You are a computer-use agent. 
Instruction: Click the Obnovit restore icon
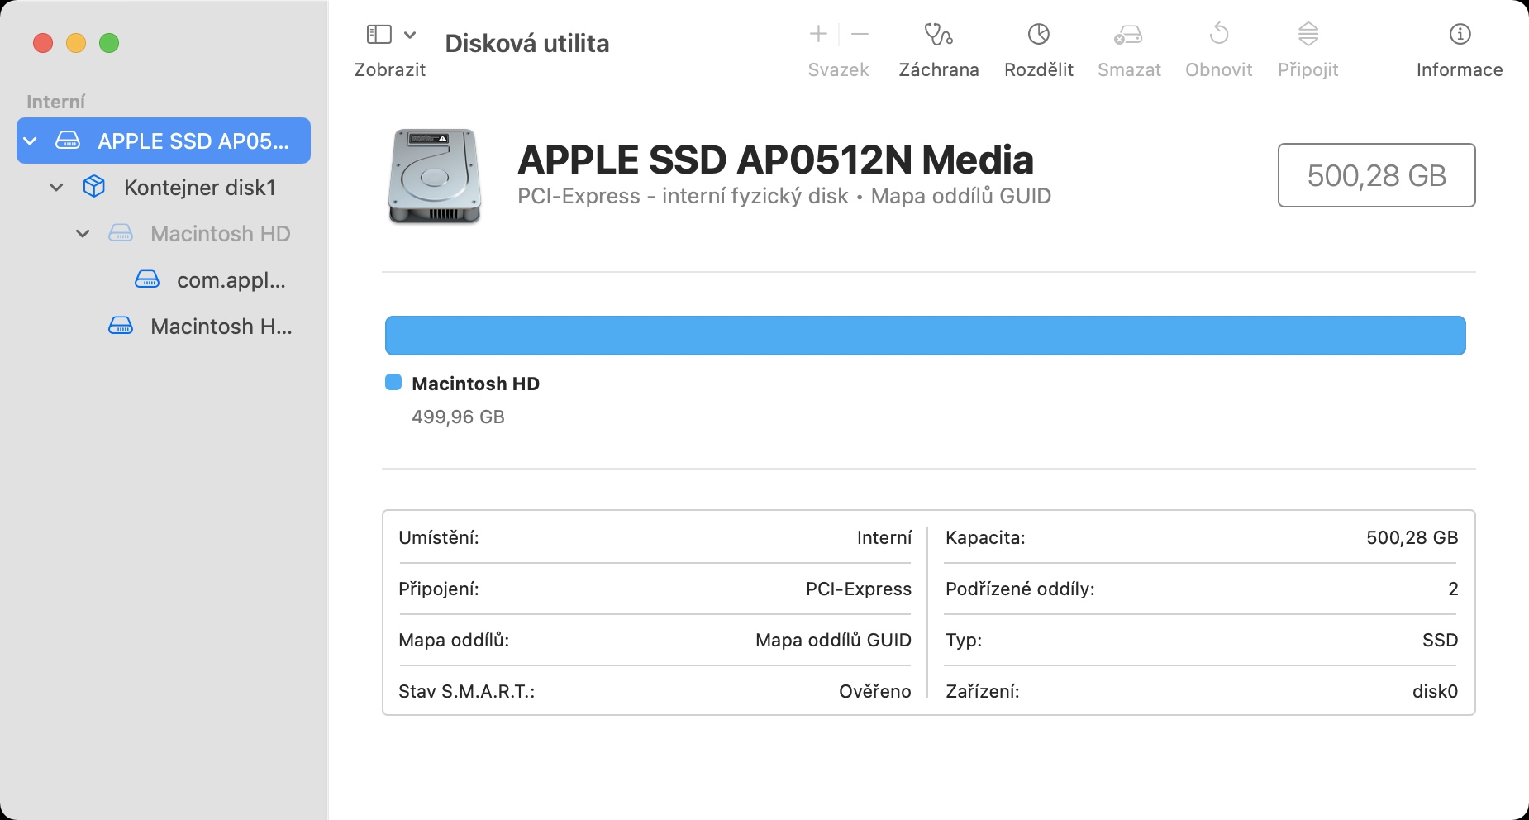(1218, 35)
